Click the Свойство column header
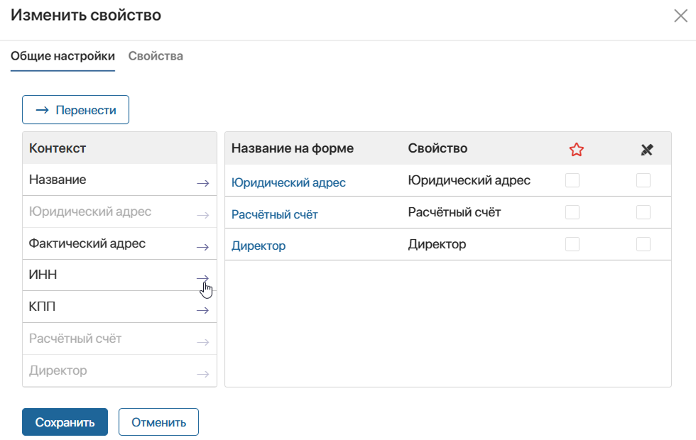 pos(437,148)
